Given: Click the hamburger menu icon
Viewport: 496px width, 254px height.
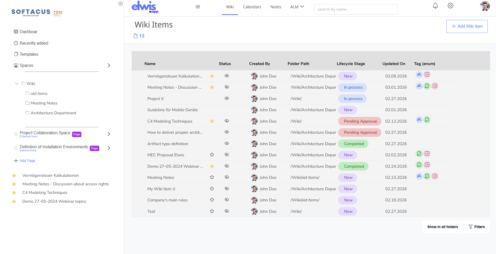Looking at the screenshot, I should (198, 7).
